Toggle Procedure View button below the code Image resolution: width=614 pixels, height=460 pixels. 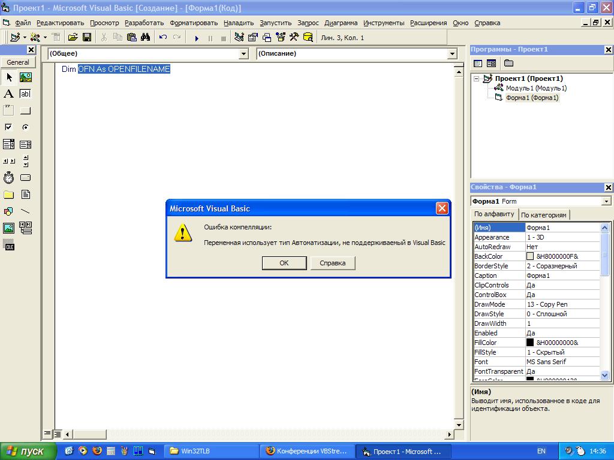[47, 434]
